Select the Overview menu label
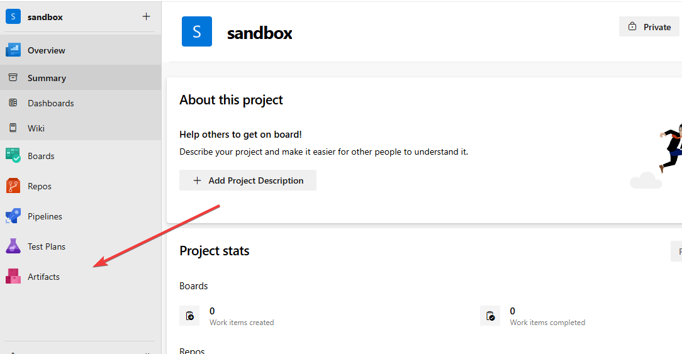The height and width of the screenshot is (354, 682). [x=47, y=50]
